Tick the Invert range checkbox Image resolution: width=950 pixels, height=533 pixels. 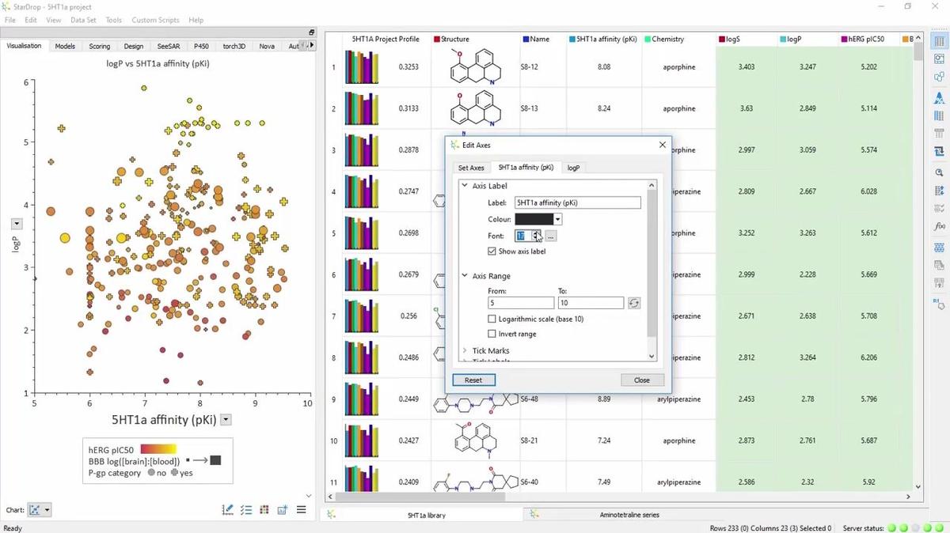492,334
